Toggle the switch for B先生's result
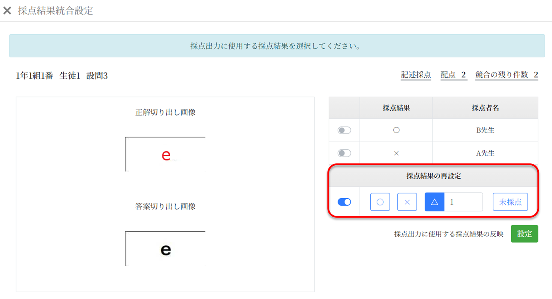 (x=344, y=130)
